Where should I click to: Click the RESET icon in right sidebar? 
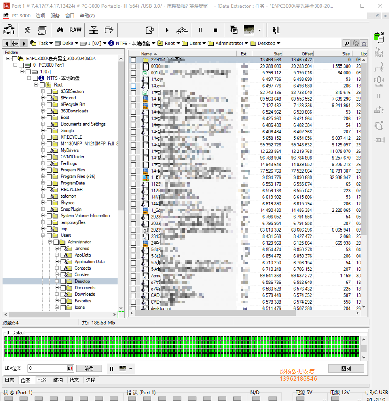pos(379,53)
